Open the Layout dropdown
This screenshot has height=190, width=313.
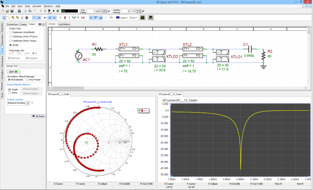click(x=122, y=18)
